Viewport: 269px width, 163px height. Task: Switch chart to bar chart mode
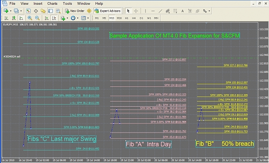(6, 18)
